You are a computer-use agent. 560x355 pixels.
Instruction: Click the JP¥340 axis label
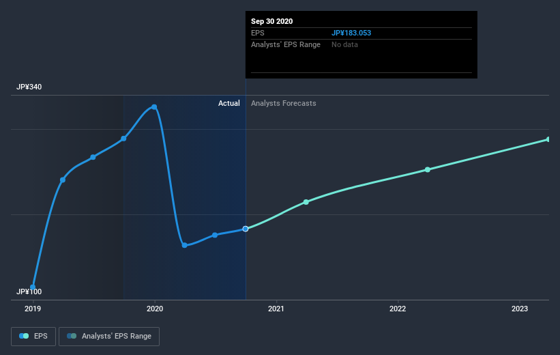(x=29, y=87)
